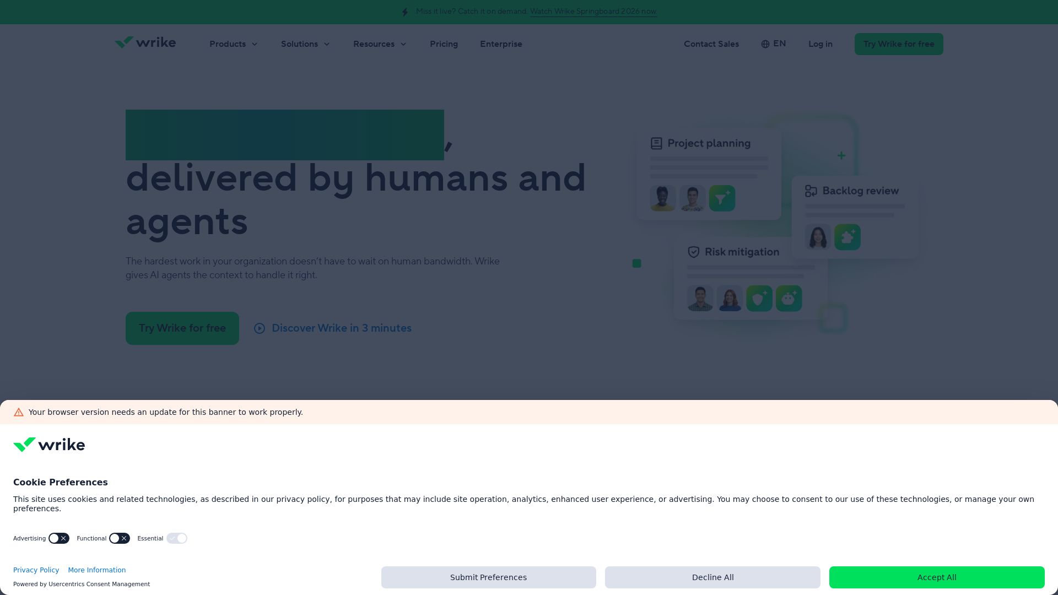Accept all cookies
The width and height of the screenshot is (1058, 595).
click(x=937, y=577)
